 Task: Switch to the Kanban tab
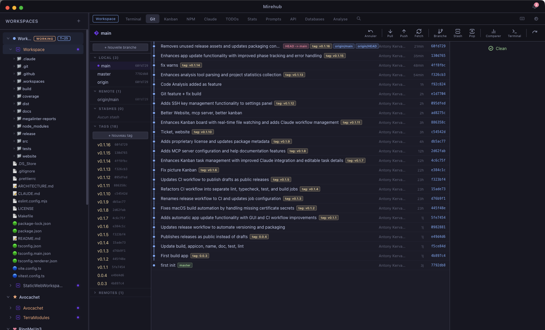coord(171,19)
